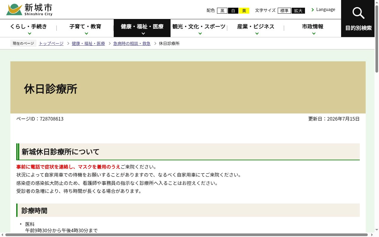Set text size to 拡大
Screen dimensions: 379x237
tap(298, 11)
